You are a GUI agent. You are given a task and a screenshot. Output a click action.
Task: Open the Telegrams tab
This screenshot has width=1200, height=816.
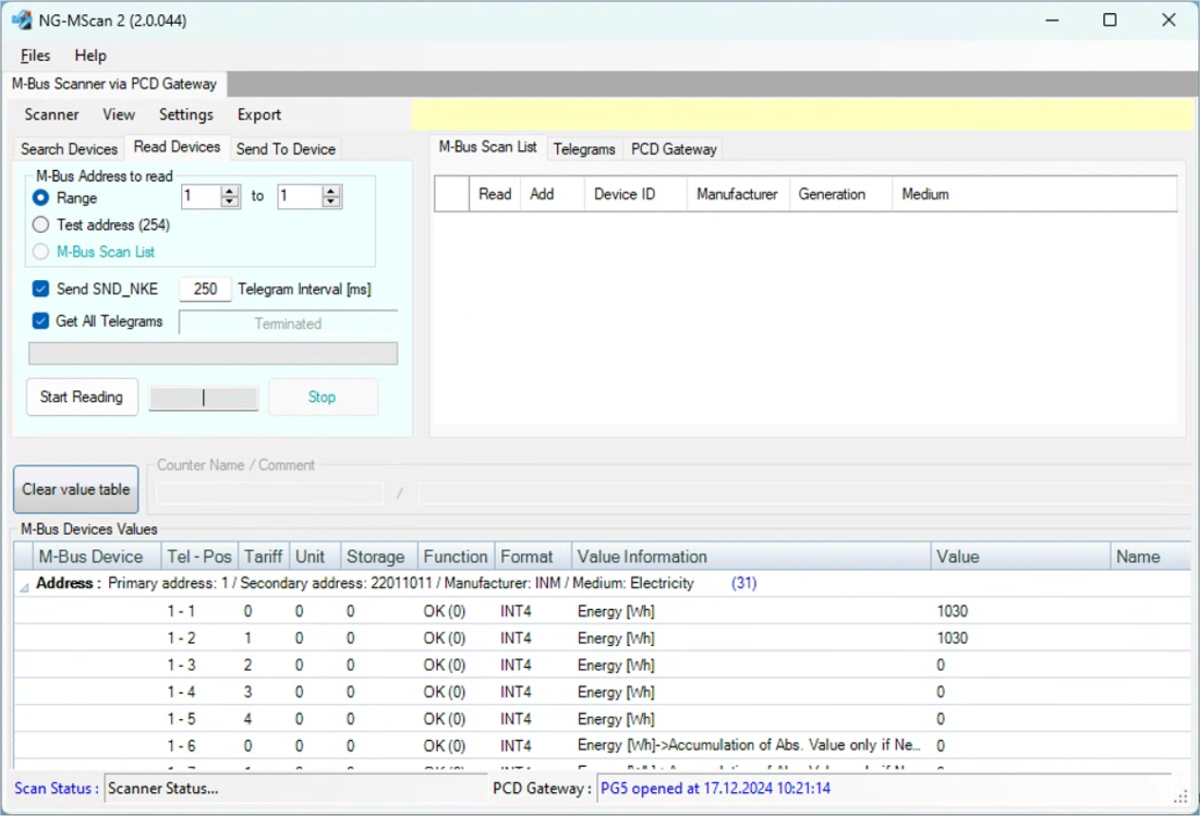584,149
